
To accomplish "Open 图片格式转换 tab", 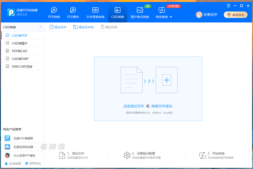I will point(140,13).
